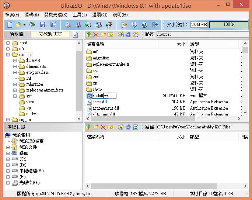This screenshot has height=200, width=252.
Task: Select actionqueue.dll in the file list
Action: click(x=106, y=108)
